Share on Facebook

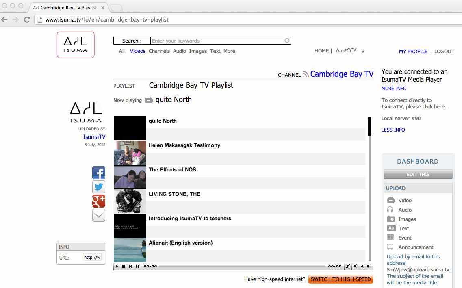[99, 173]
